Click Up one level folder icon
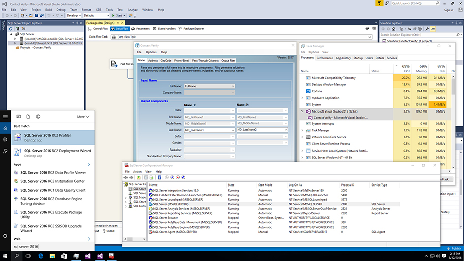The width and height of the screenshot is (464, 261). pyautogui.click(x=139, y=178)
